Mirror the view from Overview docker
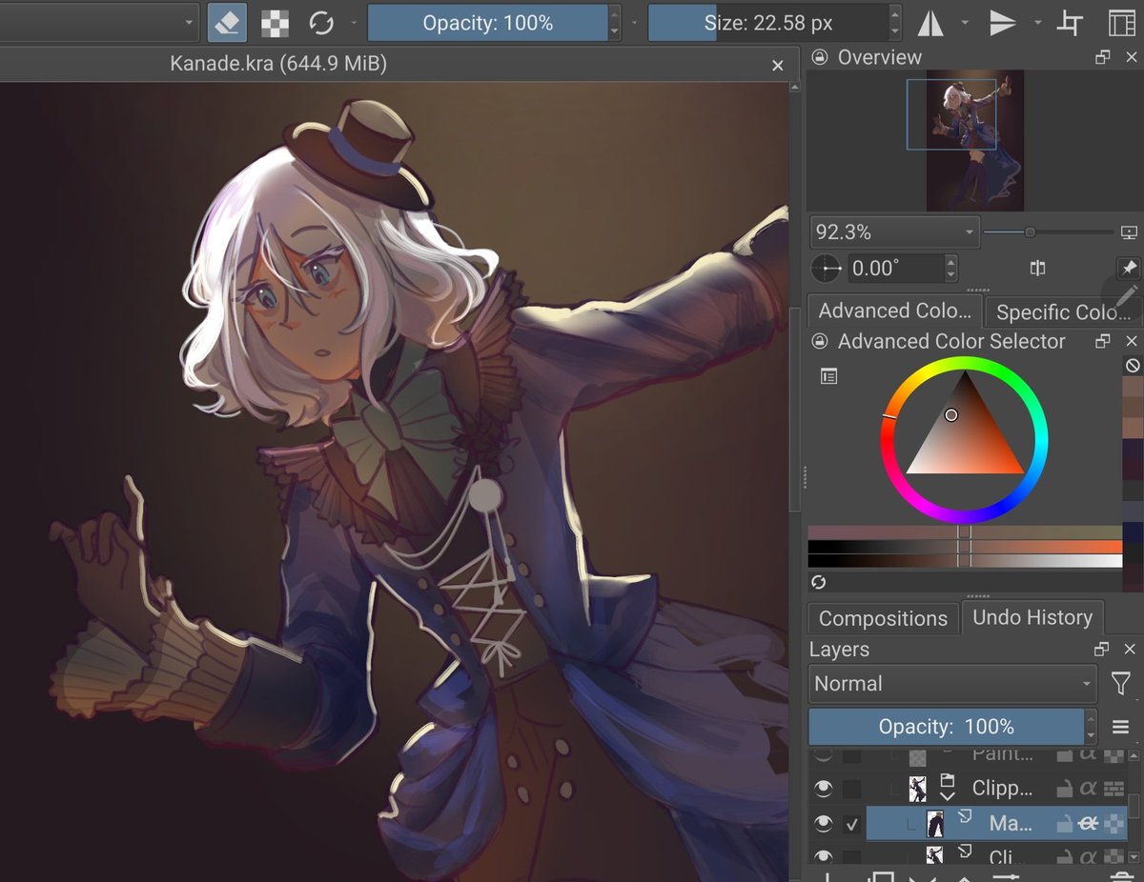 tap(1038, 269)
